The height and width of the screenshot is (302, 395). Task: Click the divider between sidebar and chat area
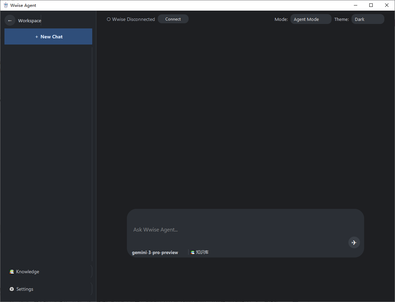(x=96, y=154)
